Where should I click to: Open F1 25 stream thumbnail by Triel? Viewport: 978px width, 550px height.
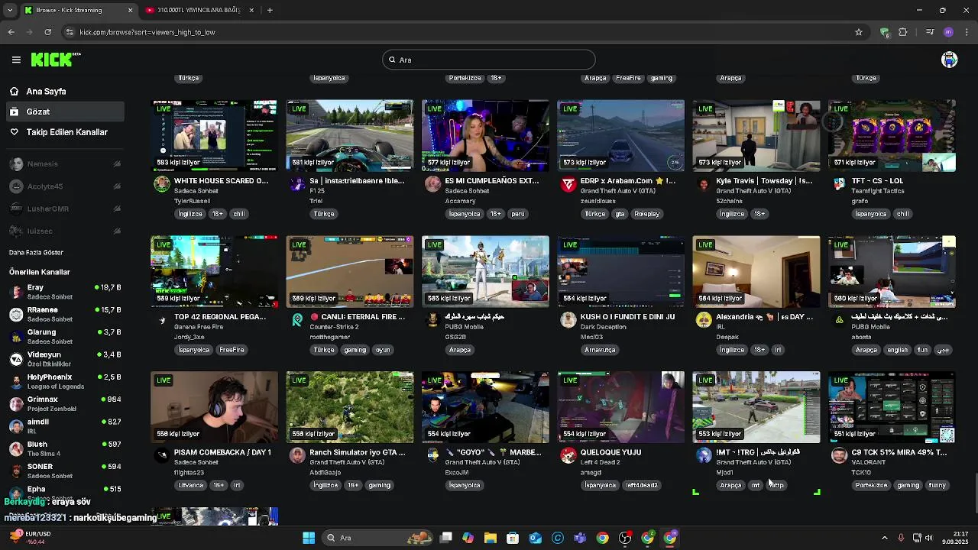click(x=350, y=135)
